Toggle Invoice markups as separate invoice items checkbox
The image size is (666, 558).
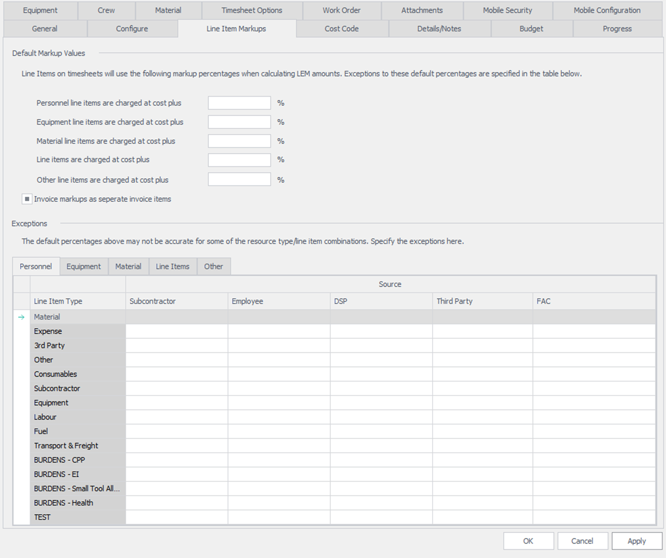27,199
